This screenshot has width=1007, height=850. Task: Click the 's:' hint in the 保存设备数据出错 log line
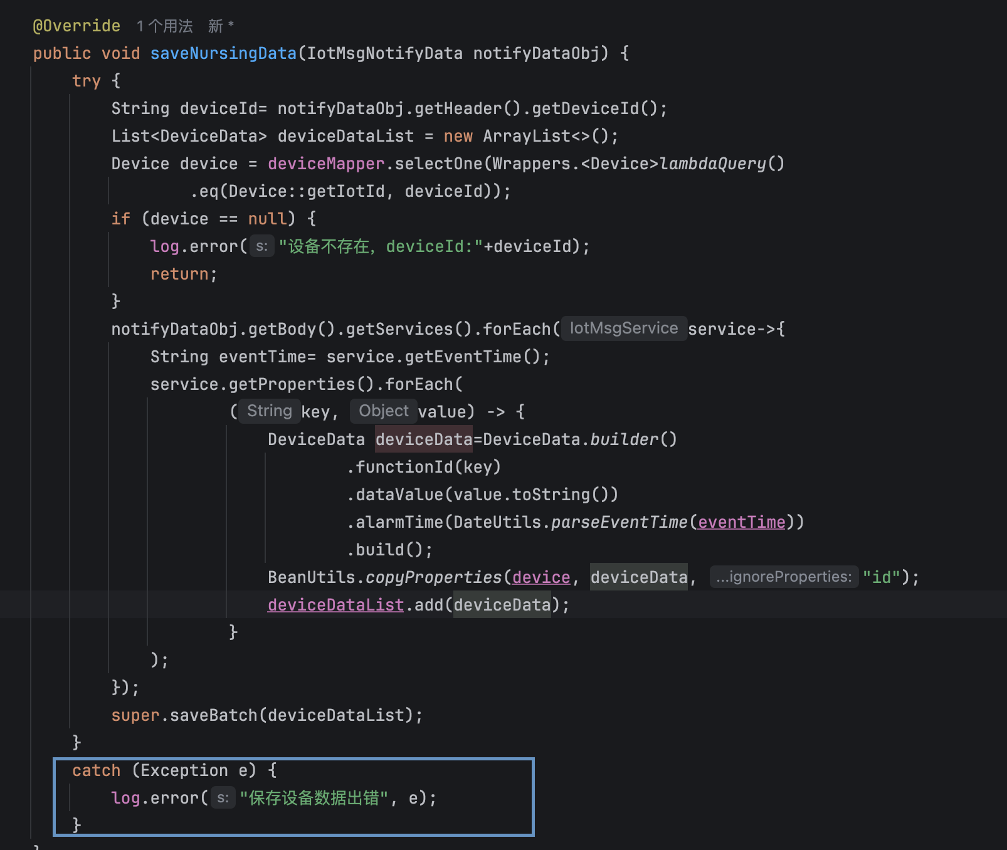click(x=223, y=798)
